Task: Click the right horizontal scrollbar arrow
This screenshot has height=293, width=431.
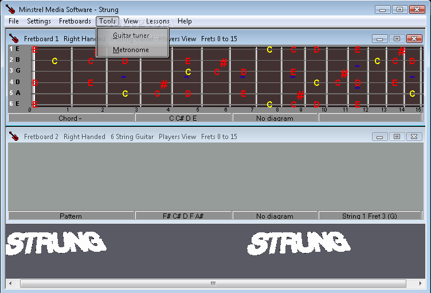Action: pyautogui.click(x=420, y=283)
